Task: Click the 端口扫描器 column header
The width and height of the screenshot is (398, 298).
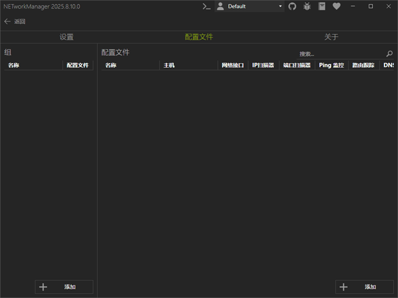Action: tap(296, 65)
